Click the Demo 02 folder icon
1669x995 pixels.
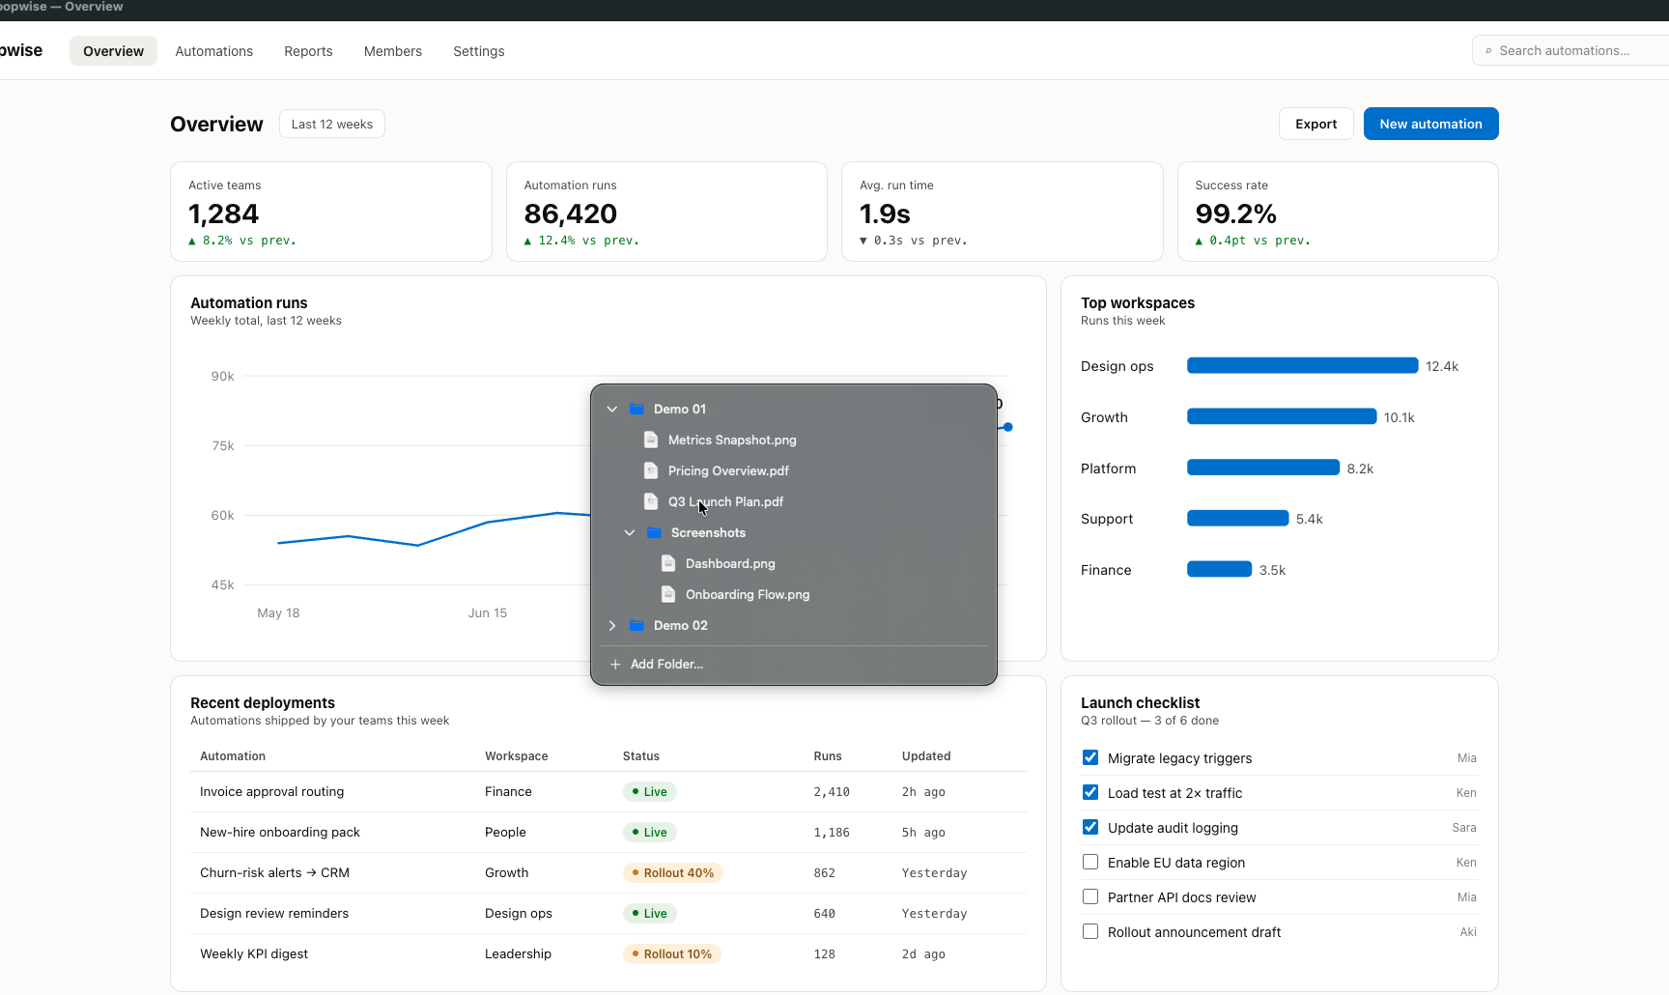pyautogui.click(x=636, y=625)
